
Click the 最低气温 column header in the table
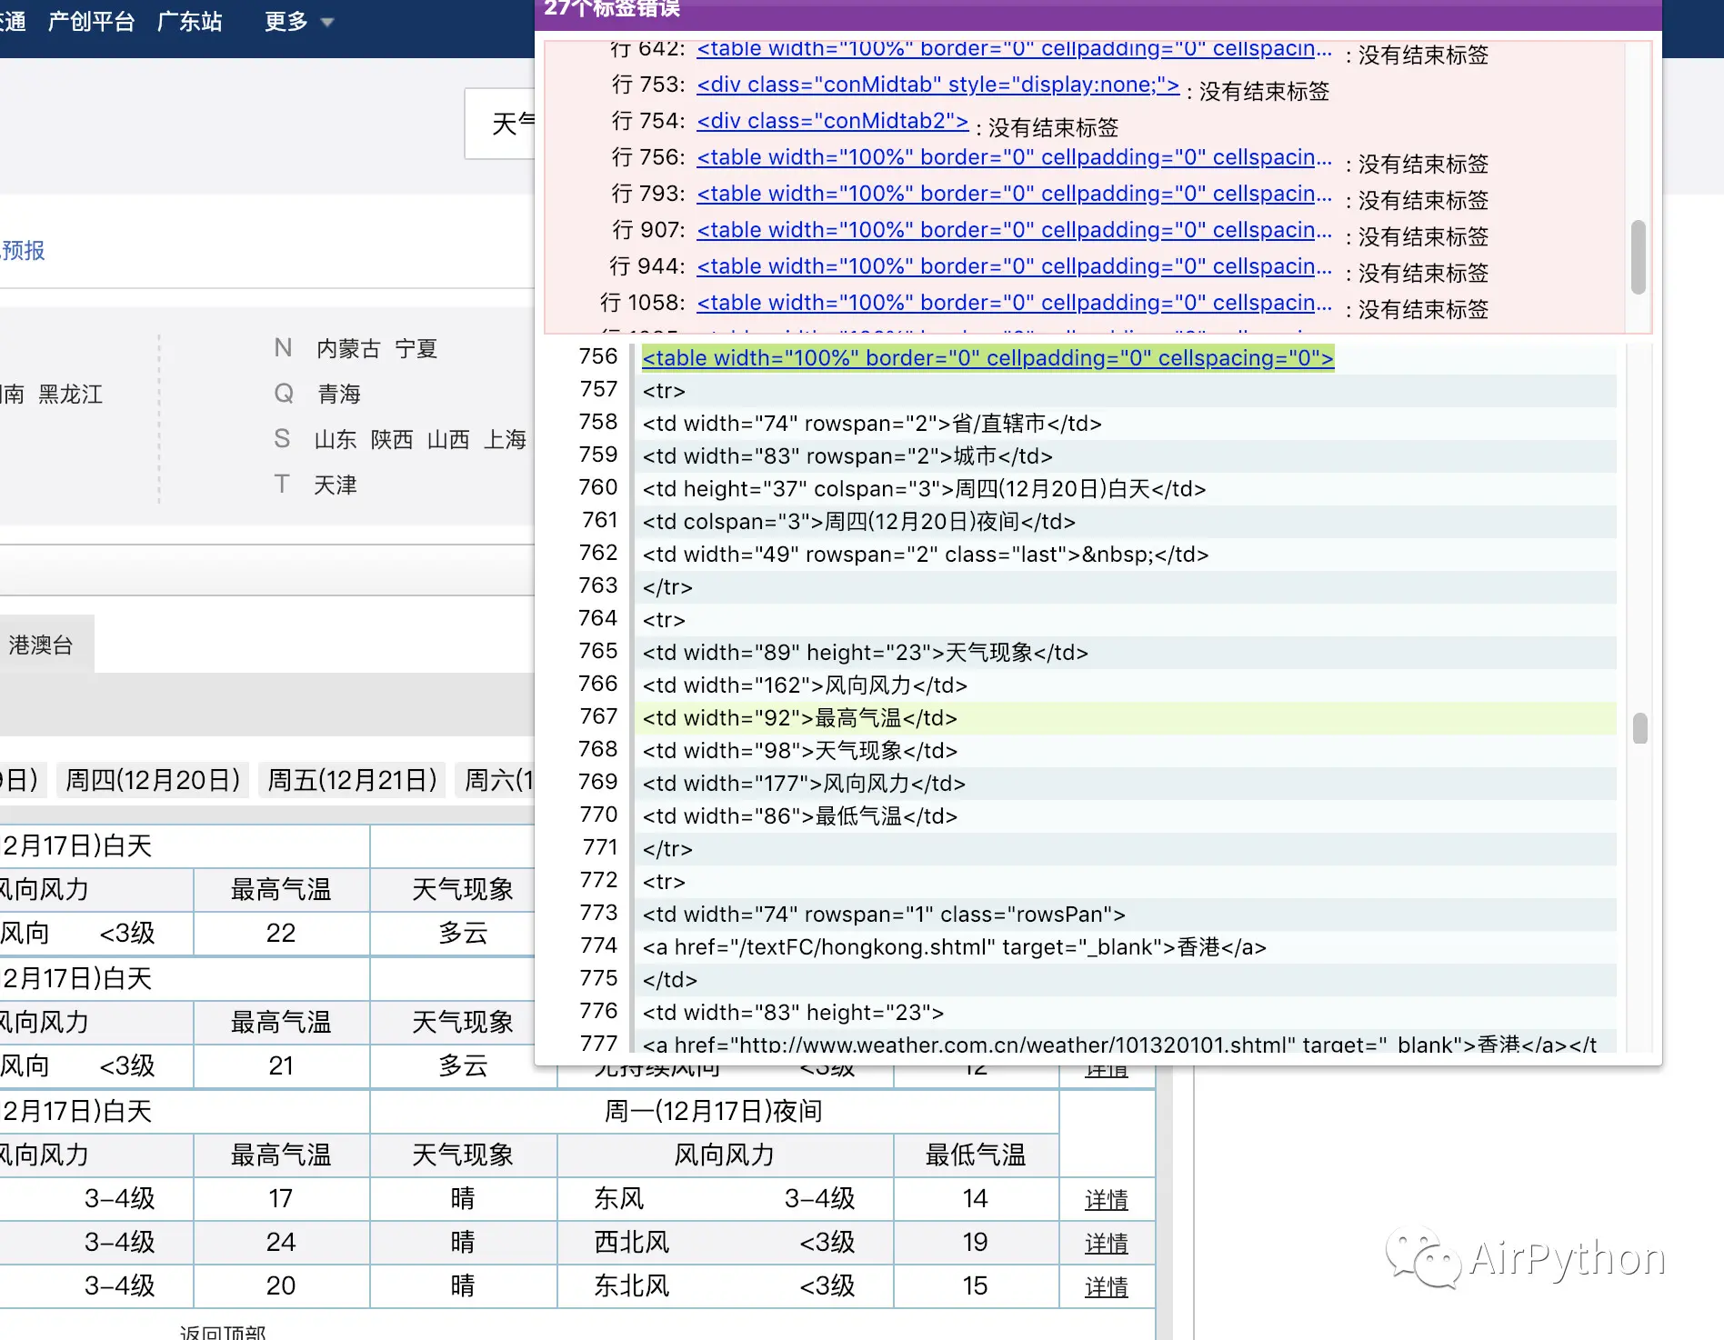pos(976,1155)
